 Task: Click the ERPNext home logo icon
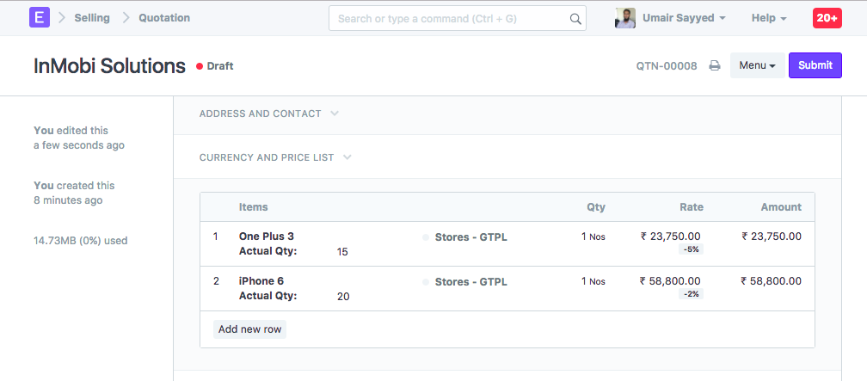point(40,17)
